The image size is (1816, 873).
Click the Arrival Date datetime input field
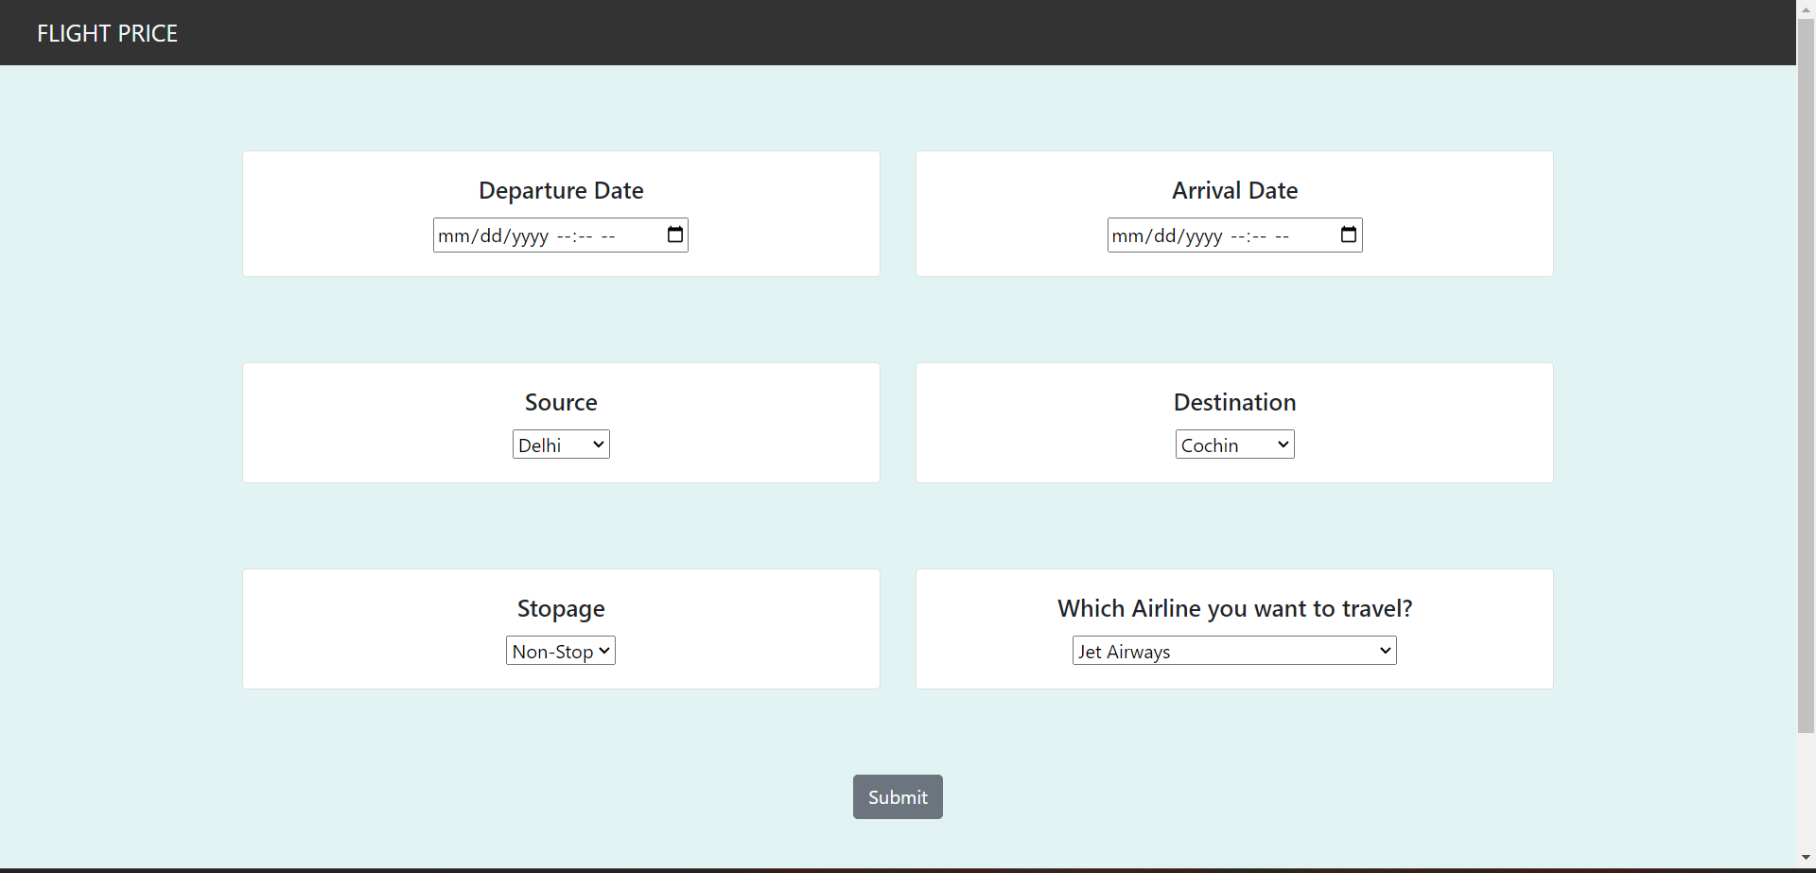[x=1234, y=236]
